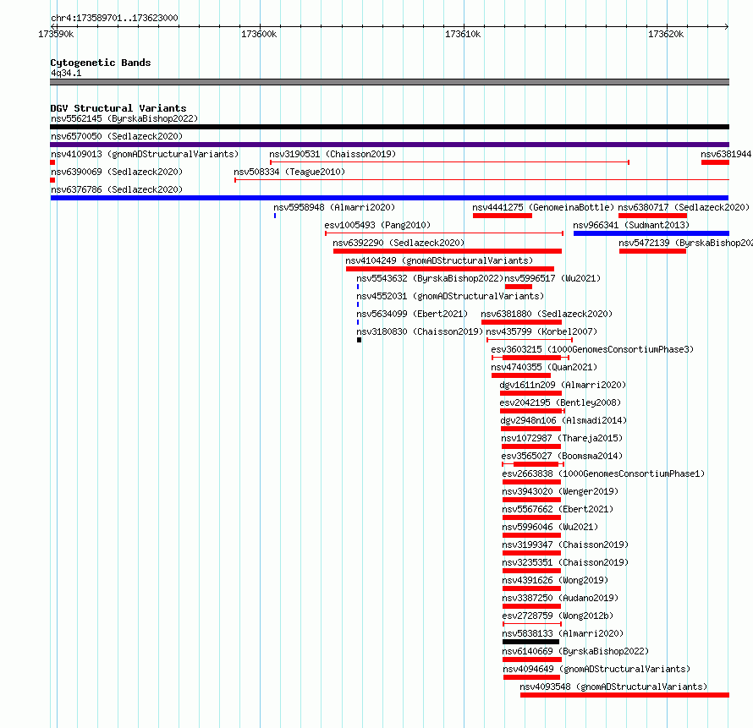Open nsv966341 (Sudmant2013) label
Screen dimensions: 753x728
click(x=631, y=225)
